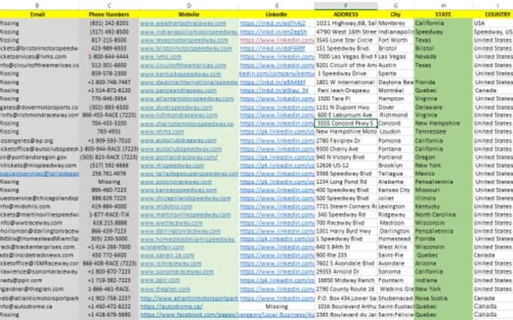Open the www.circuitoftheamericas.com link
The image size is (513, 320).
pos(183,66)
